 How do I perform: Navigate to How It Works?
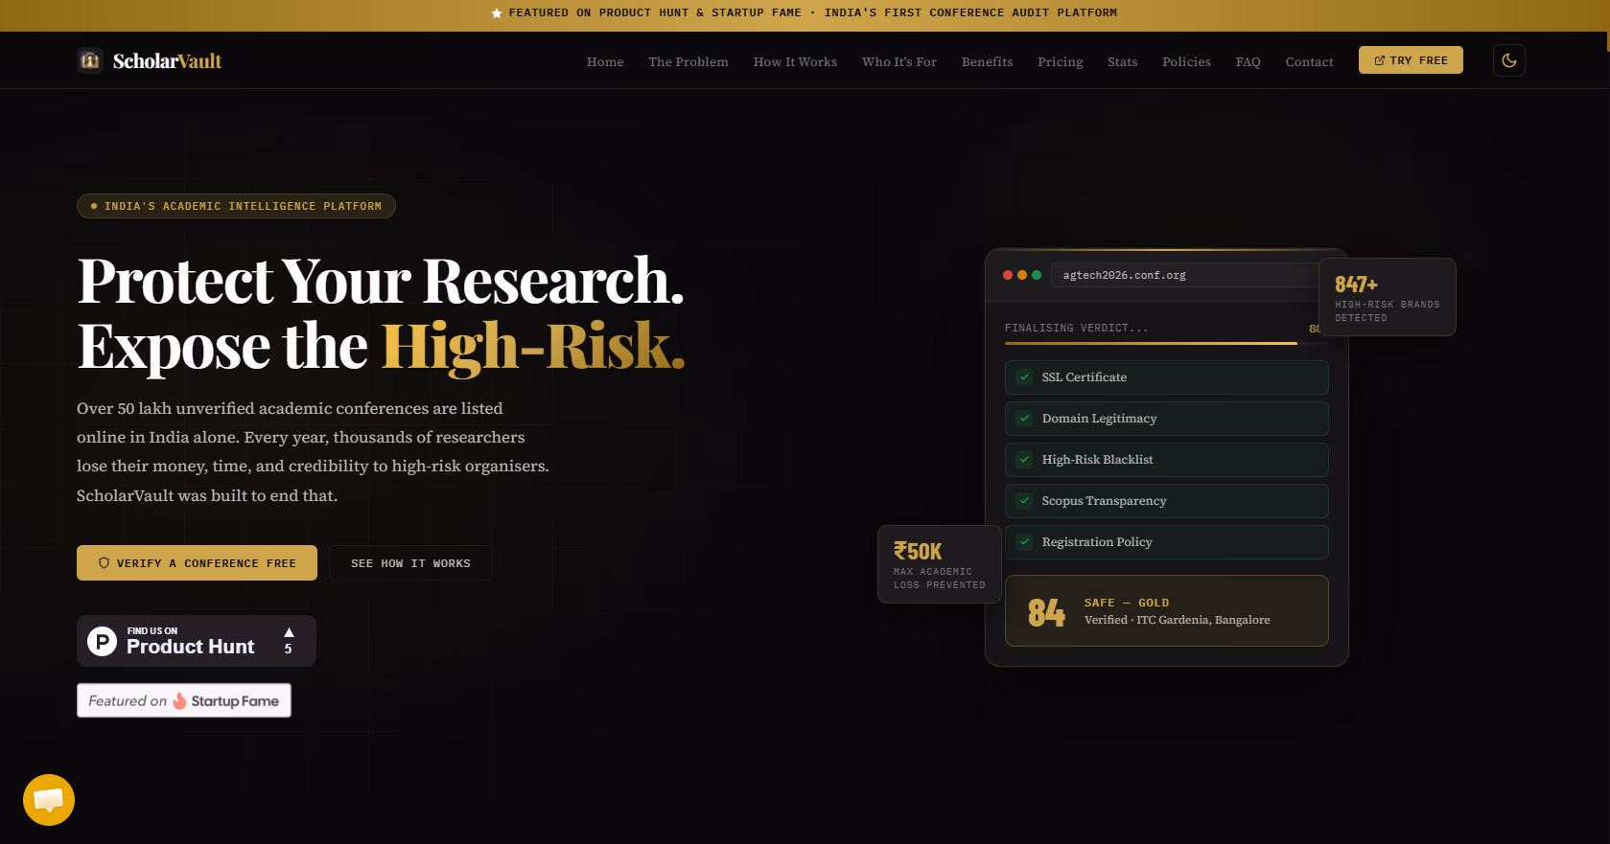coord(795,61)
